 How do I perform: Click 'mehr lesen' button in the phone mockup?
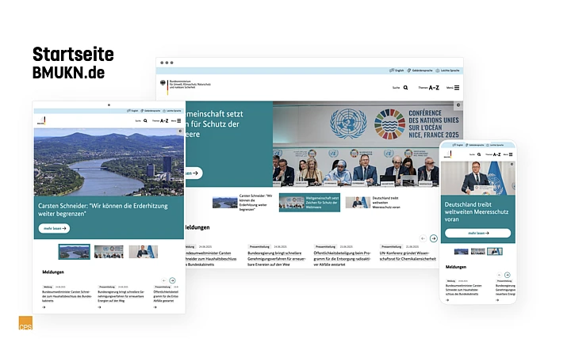click(477, 233)
